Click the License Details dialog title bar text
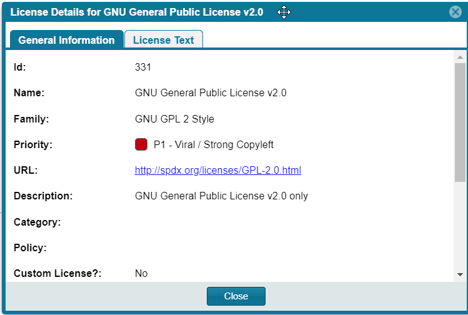468x315 pixels. point(137,12)
